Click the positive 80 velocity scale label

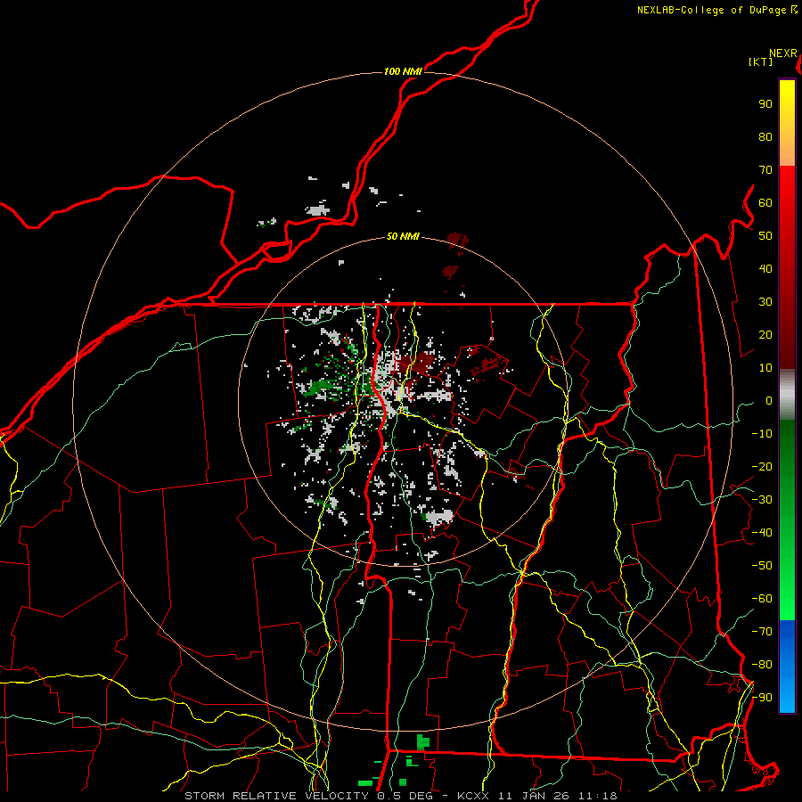[x=765, y=136]
